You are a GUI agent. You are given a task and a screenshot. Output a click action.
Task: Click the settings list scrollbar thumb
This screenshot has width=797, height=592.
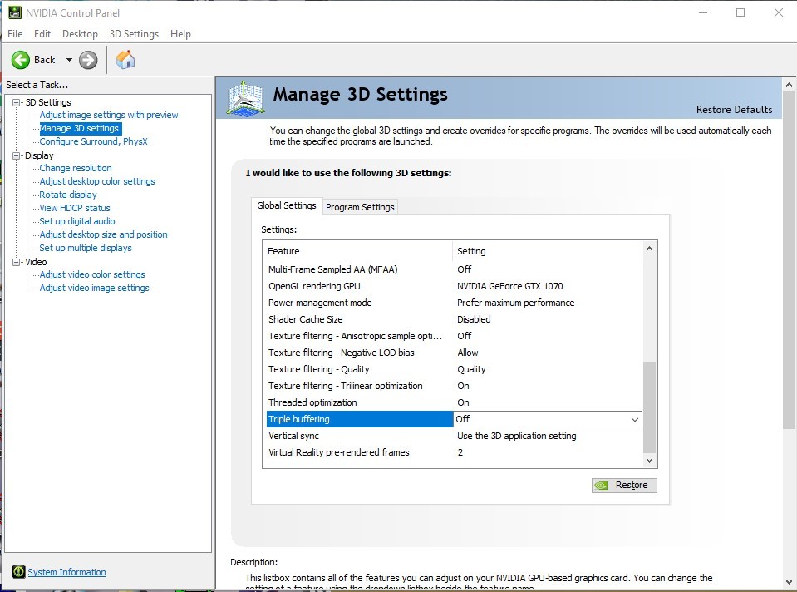pos(649,407)
